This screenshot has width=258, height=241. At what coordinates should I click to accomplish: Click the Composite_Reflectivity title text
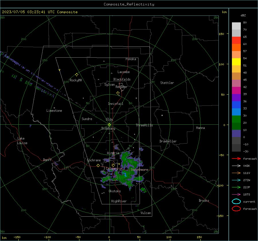click(x=129, y=4)
